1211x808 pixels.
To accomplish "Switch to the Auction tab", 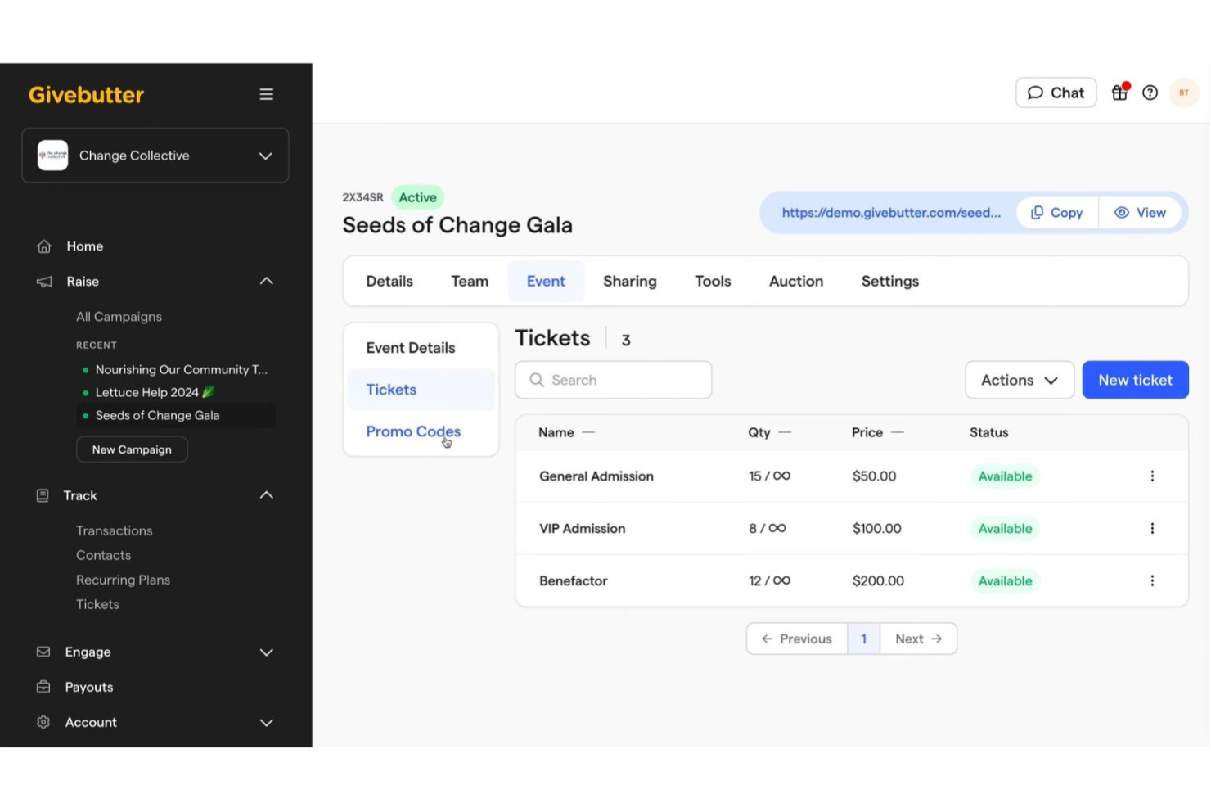I will 795,281.
